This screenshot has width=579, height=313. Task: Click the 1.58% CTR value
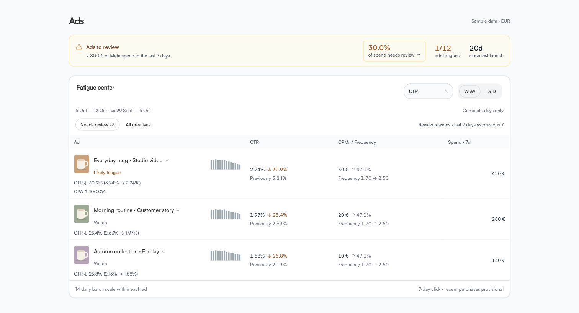[x=257, y=256]
